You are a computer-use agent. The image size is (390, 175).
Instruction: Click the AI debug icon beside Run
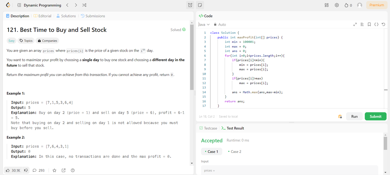(340, 117)
